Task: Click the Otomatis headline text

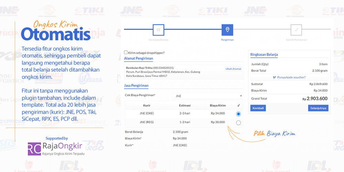Action: click(x=56, y=34)
